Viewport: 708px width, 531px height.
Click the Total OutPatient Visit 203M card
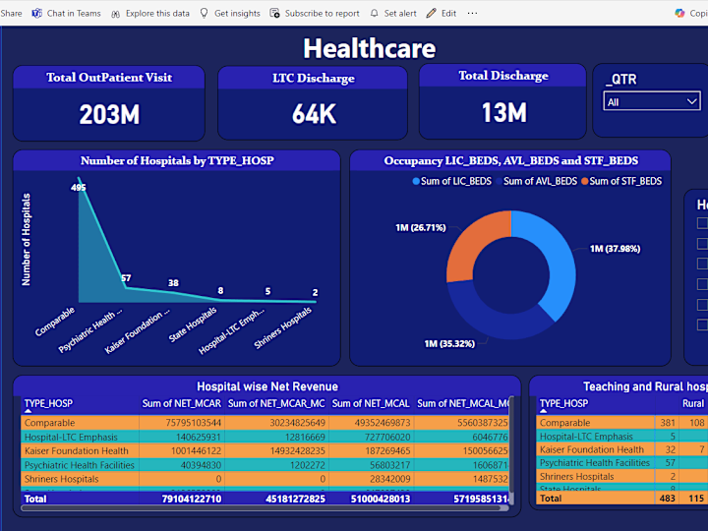click(x=109, y=103)
